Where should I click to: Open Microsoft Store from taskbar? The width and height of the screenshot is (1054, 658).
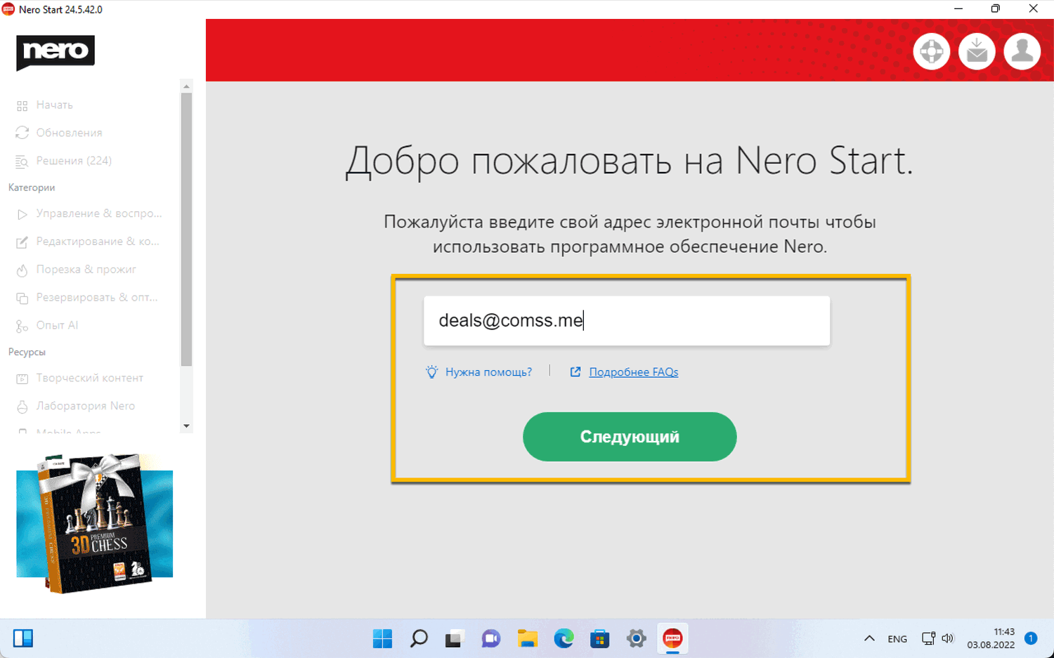[600, 638]
